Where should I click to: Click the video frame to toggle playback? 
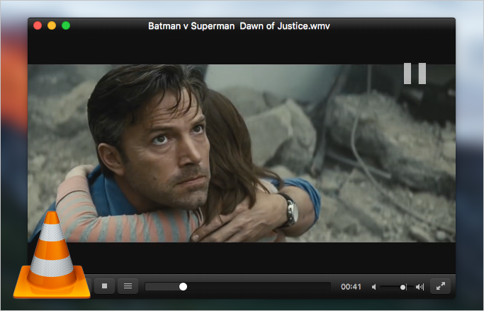pos(242,153)
